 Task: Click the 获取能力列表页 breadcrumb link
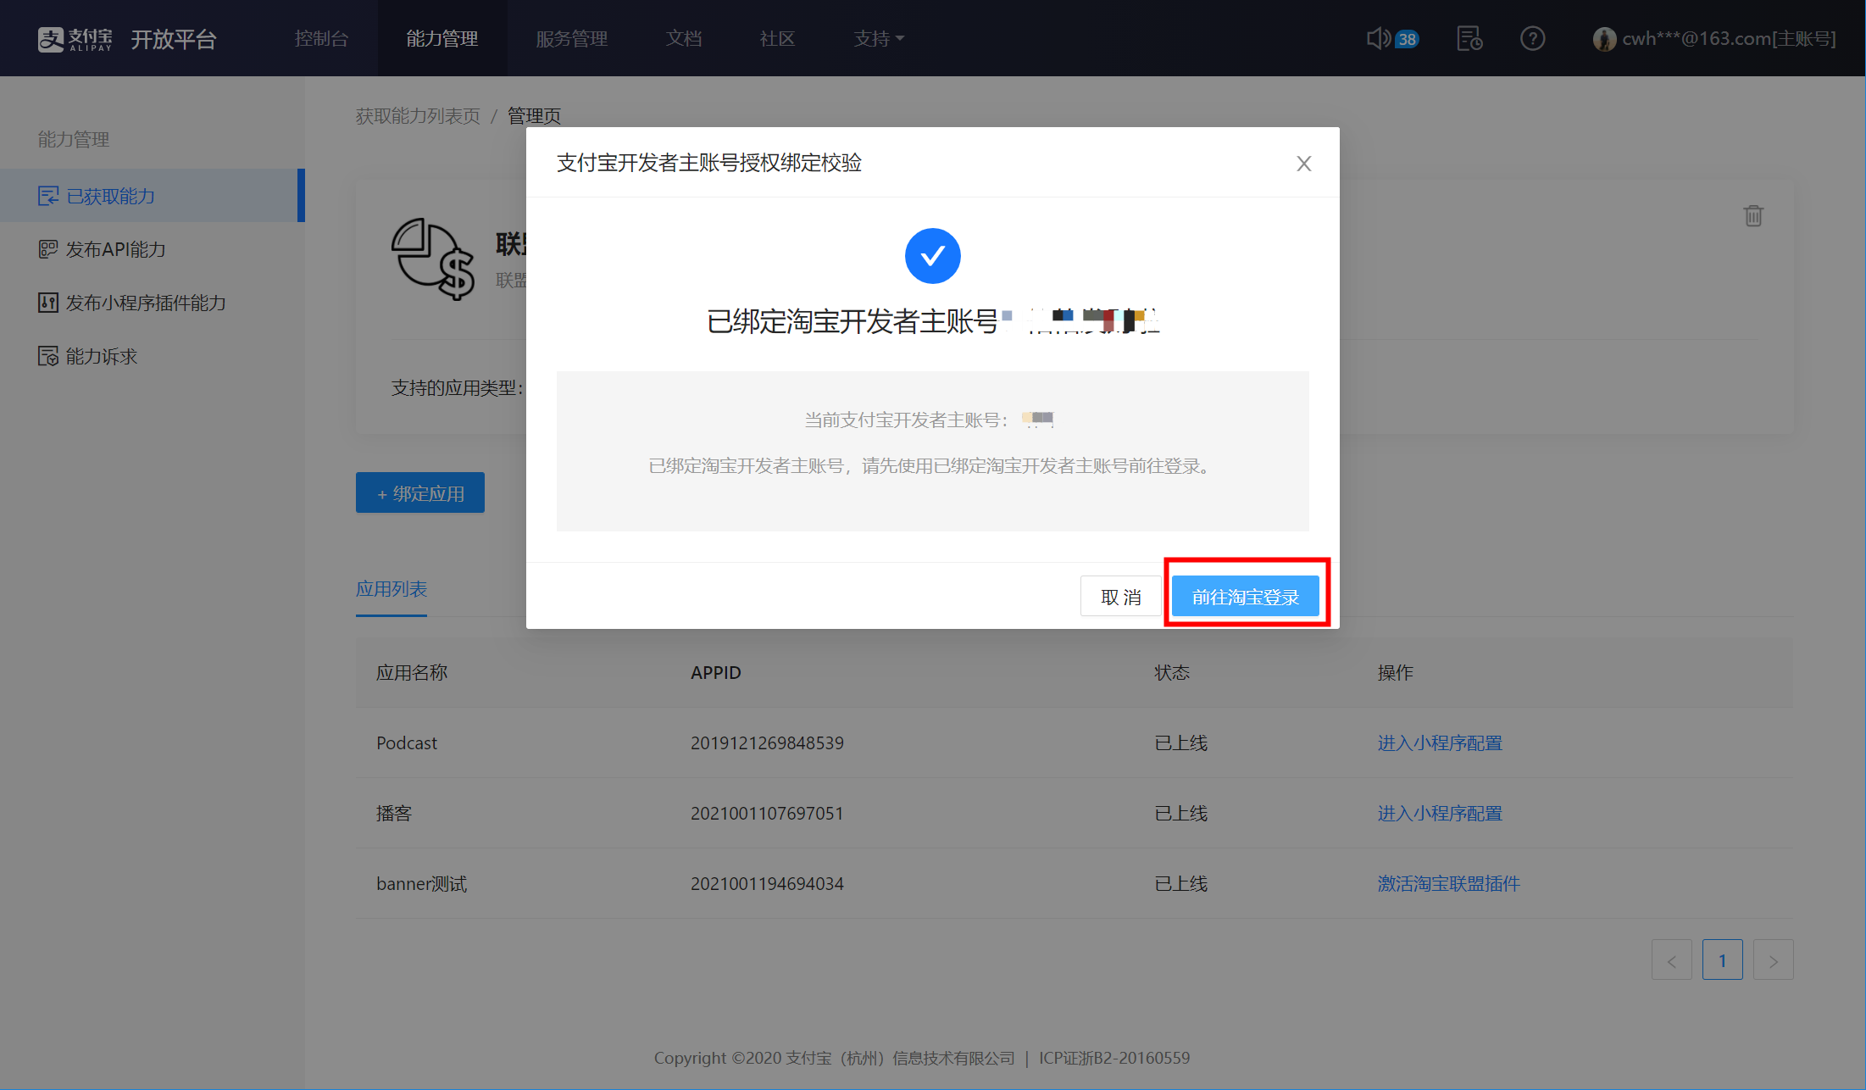click(418, 116)
